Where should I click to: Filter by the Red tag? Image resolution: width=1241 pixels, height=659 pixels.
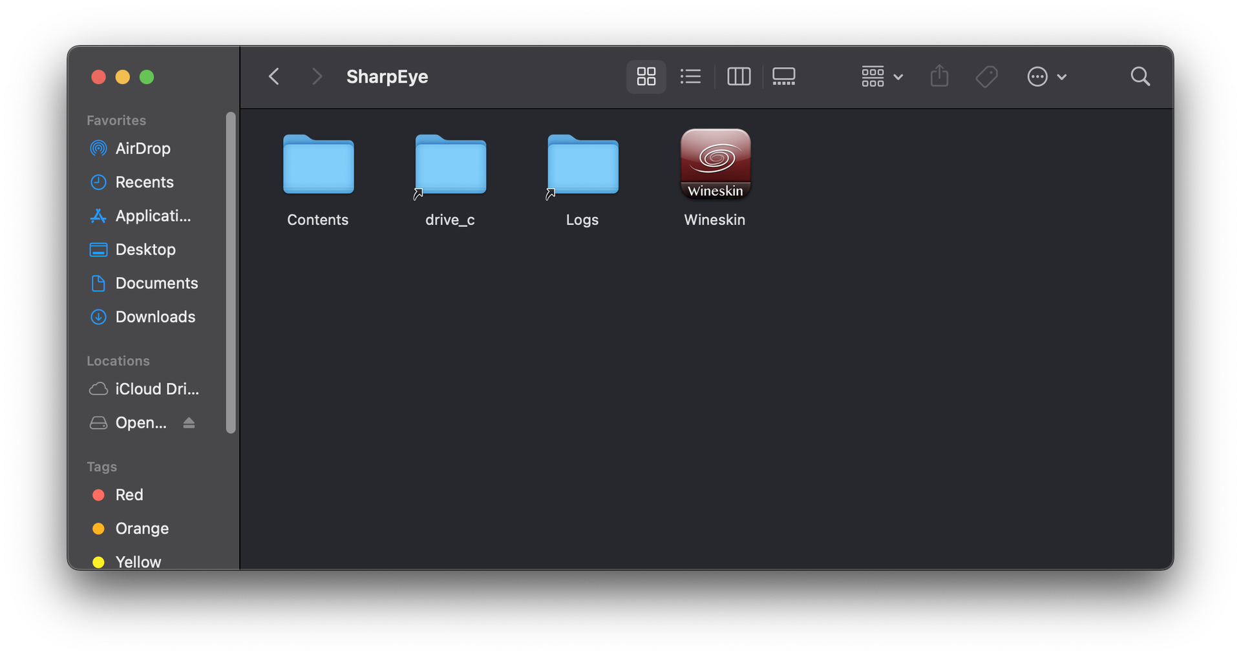click(129, 495)
